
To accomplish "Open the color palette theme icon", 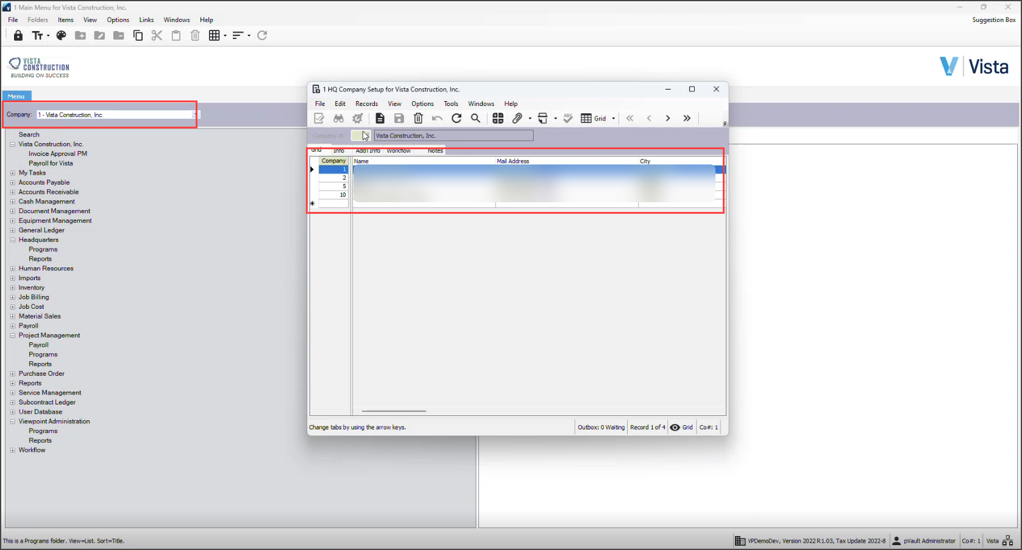I will tap(61, 35).
